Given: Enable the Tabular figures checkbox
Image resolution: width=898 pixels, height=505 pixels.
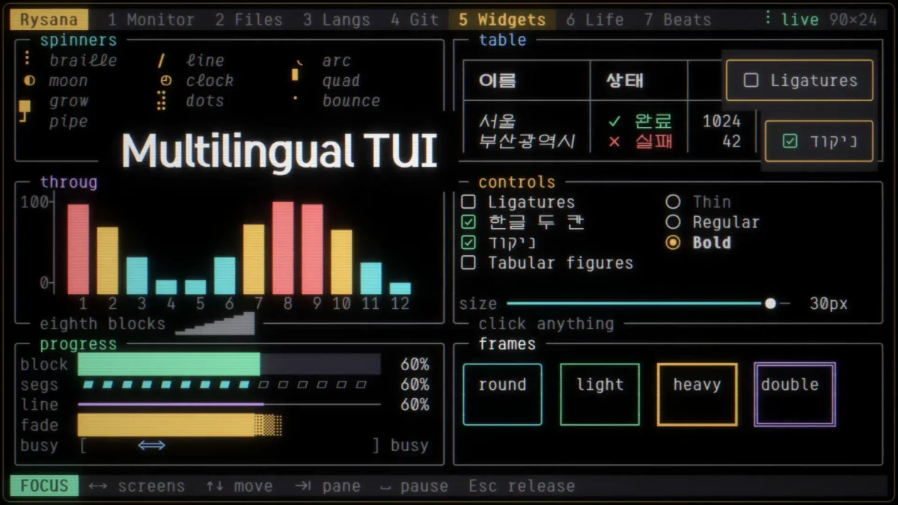Looking at the screenshot, I should point(468,263).
